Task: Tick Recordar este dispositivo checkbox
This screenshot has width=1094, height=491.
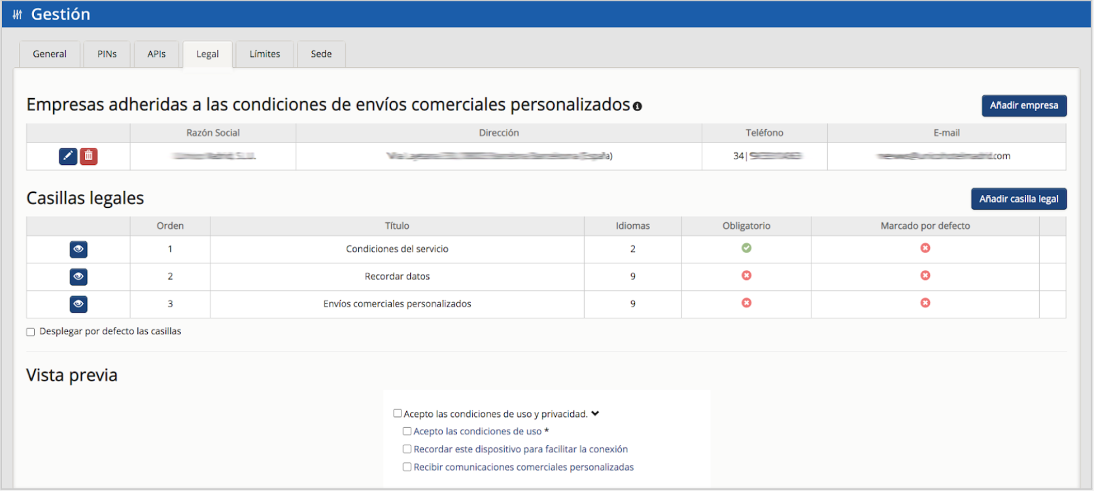Action: tap(407, 449)
